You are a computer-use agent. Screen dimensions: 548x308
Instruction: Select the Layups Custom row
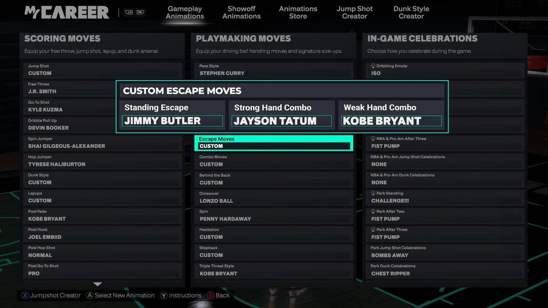pyautogui.click(x=102, y=197)
